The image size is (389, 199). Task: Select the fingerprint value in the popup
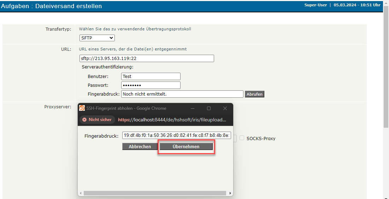click(176, 136)
